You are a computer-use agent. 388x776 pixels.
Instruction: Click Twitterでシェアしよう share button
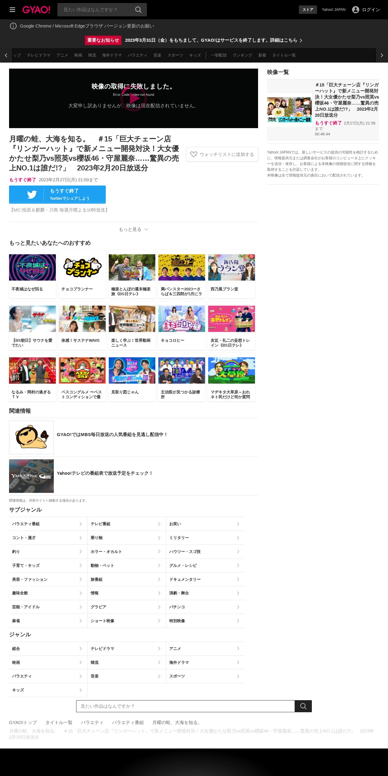[x=57, y=195]
